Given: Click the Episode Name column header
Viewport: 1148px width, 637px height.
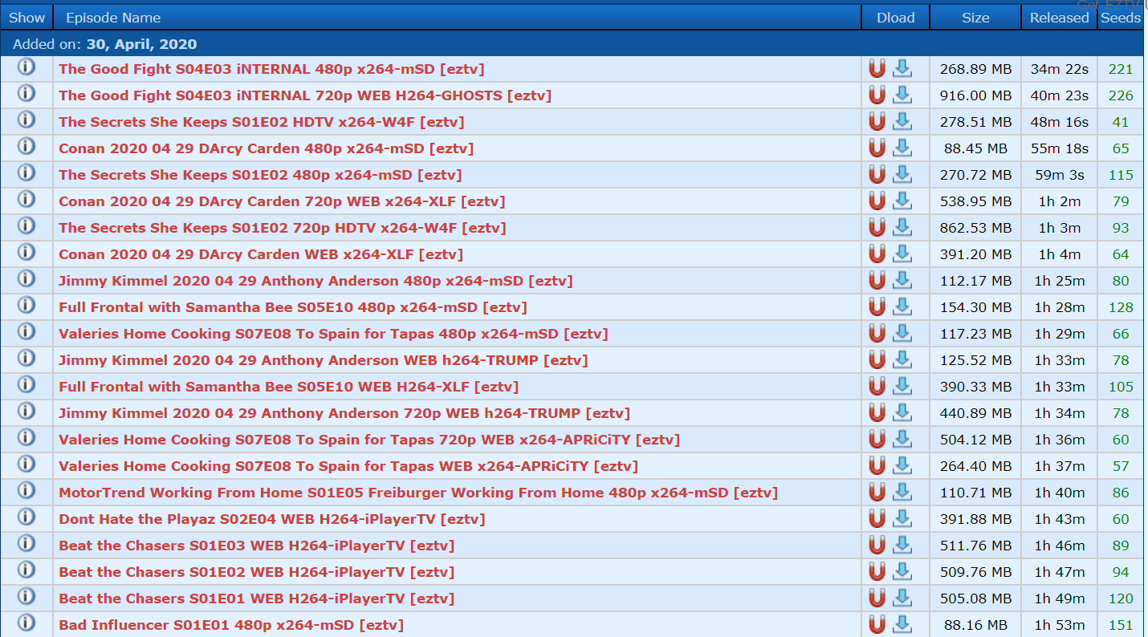Looking at the screenshot, I should point(113,18).
